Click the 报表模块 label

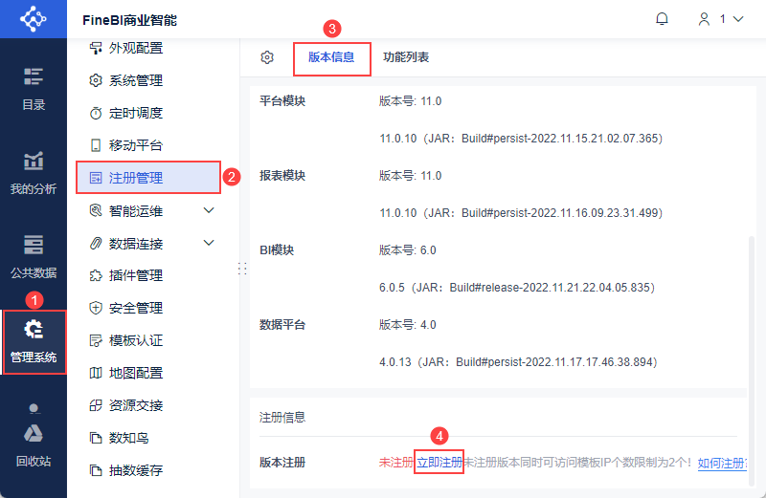(x=282, y=176)
